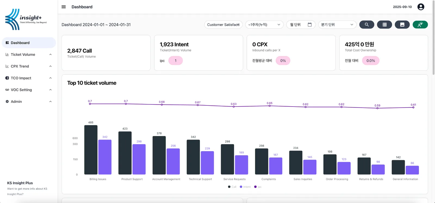The image size is (435, 203).
Task: Click the Service Requests axis label
Action: pos(234,179)
